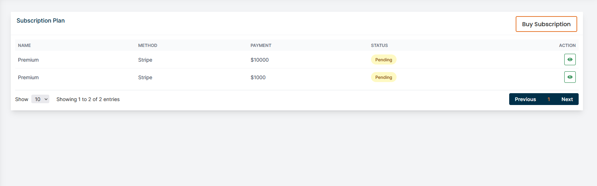Click Premium name in the $10000 row
The height and width of the screenshot is (186, 597).
(28, 60)
